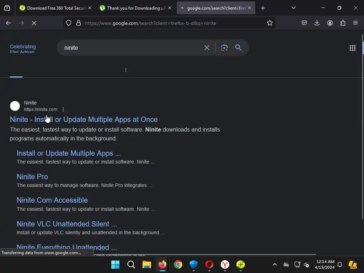Screen dimensions: 364x273
Task: Clear the search query with X
Action: point(207,48)
